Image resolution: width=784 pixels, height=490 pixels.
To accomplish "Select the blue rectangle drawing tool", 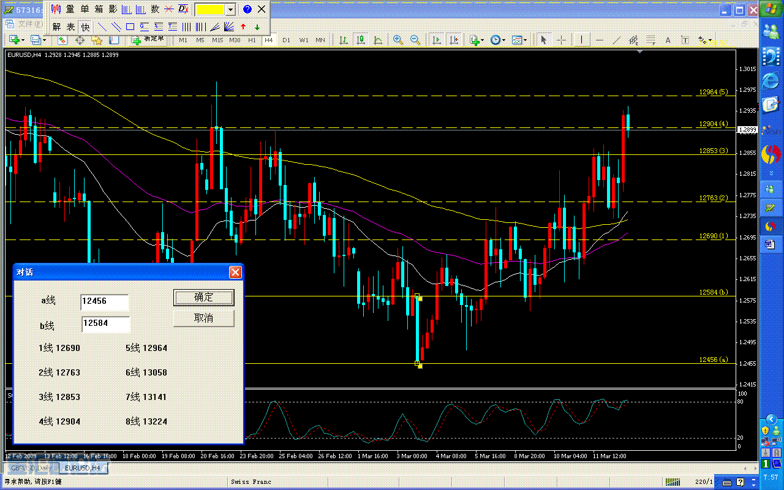I will [130, 27].
